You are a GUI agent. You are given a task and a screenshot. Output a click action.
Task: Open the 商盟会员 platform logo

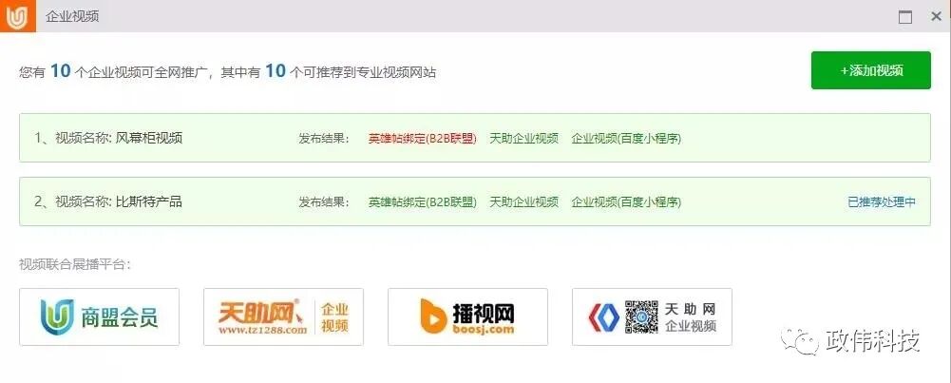(x=100, y=316)
